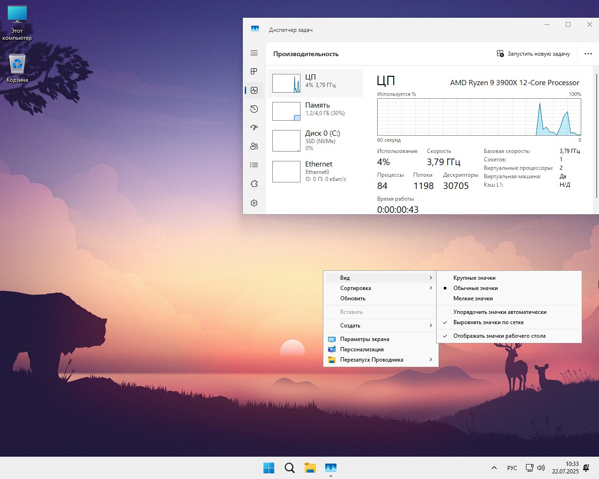Click the Ethernet performance panel entry

(316, 171)
